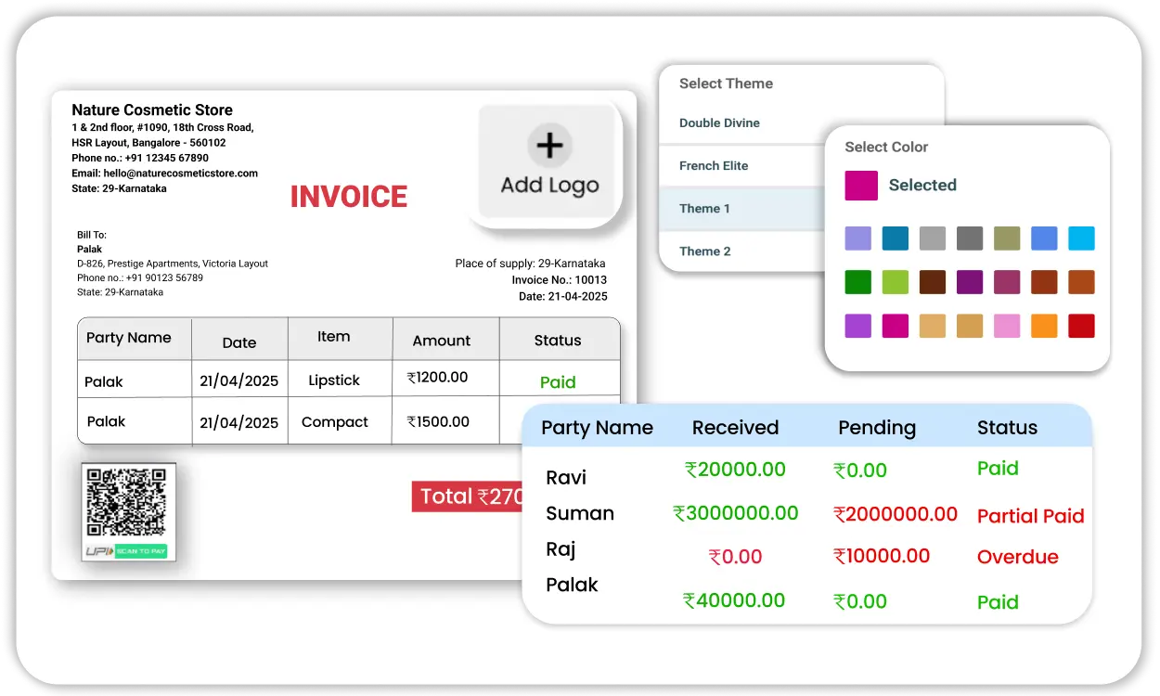Image resolution: width=1160 pixels, height=696 pixels.
Task: Click the Partial Paid status for Suman
Action: (x=1030, y=516)
